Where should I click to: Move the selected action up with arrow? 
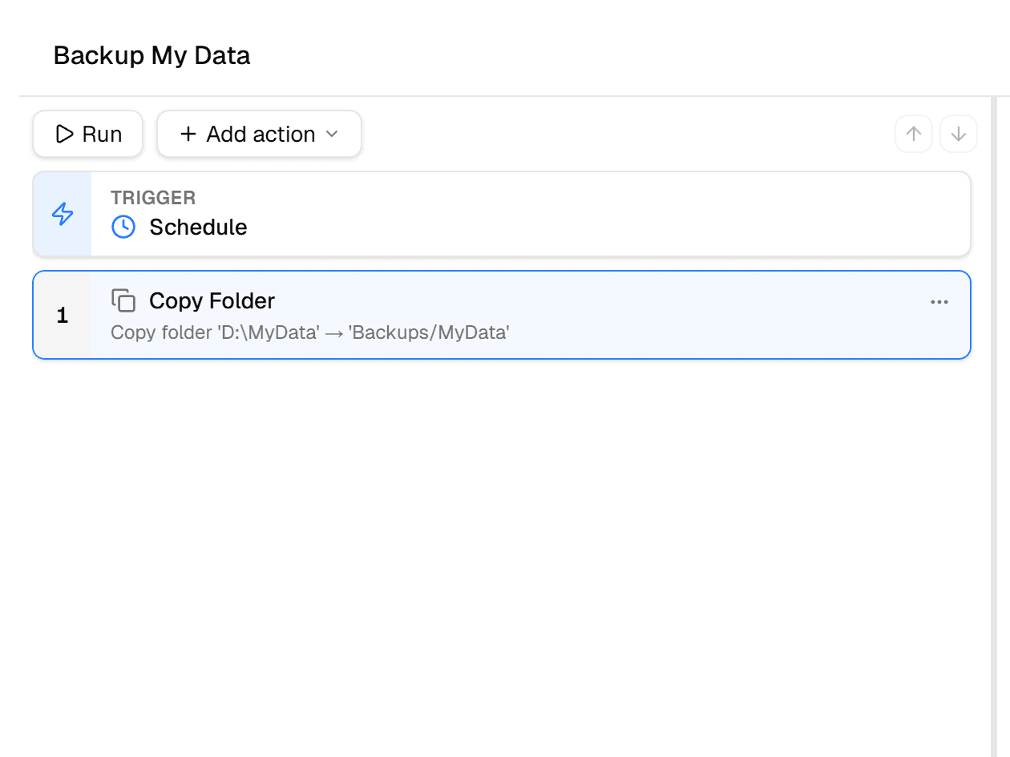914,134
